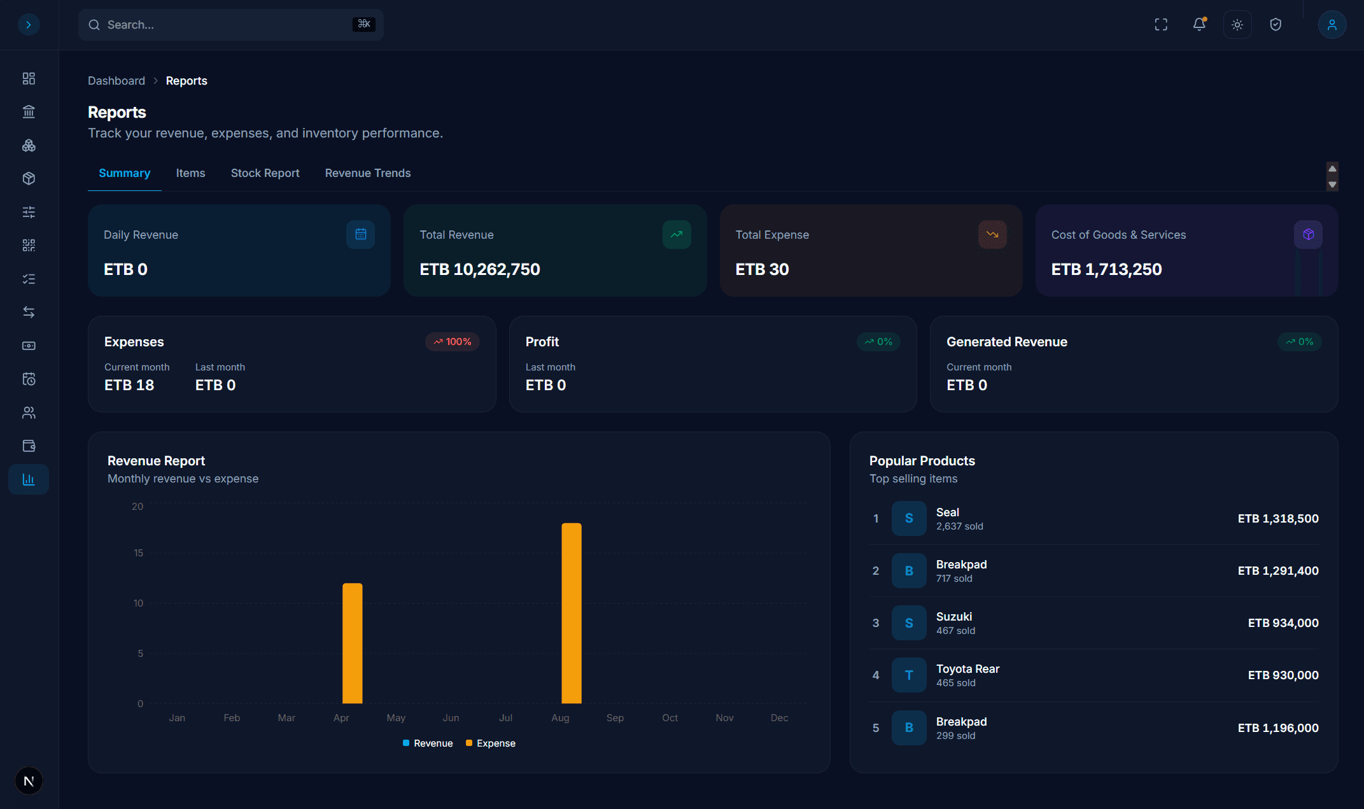The height and width of the screenshot is (809, 1364).
Task: Click the April expense bar in chart
Action: (x=353, y=644)
